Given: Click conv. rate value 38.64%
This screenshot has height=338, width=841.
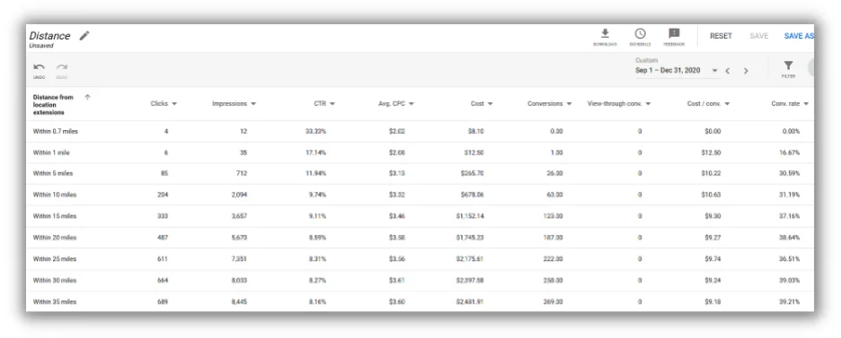Looking at the screenshot, I should tap(790, 238).
